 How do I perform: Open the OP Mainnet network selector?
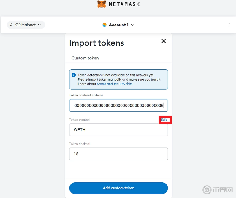coord(26,25)
